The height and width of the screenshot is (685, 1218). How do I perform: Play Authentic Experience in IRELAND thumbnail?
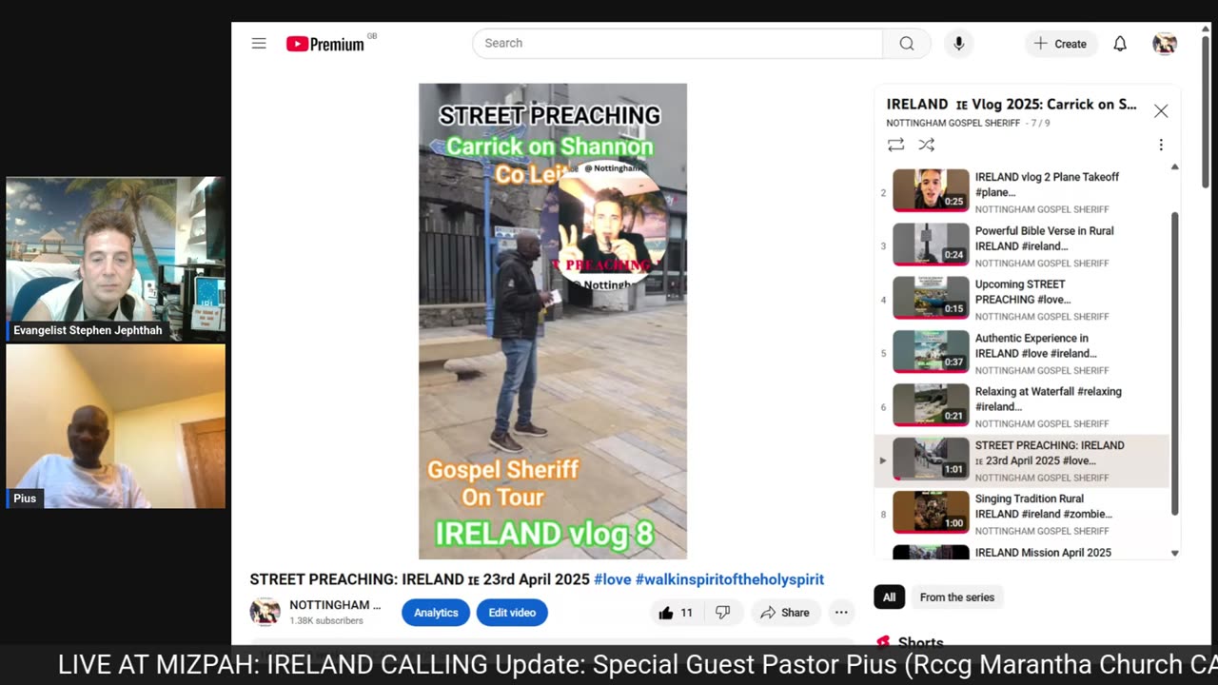pyautogui.click(x=931, y=352)
